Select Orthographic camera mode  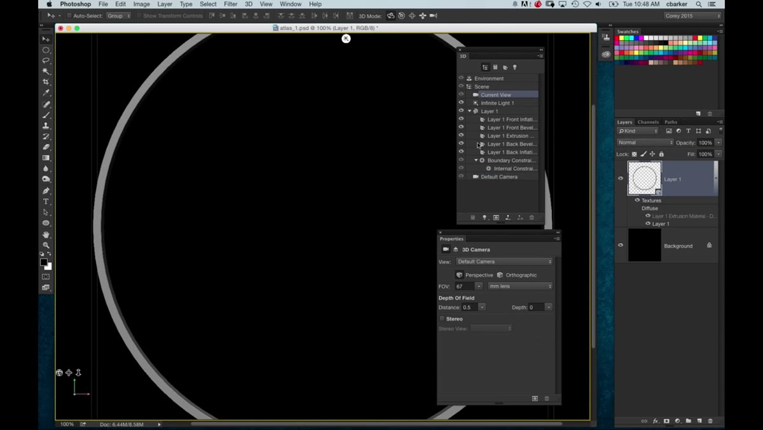(516, 275)
